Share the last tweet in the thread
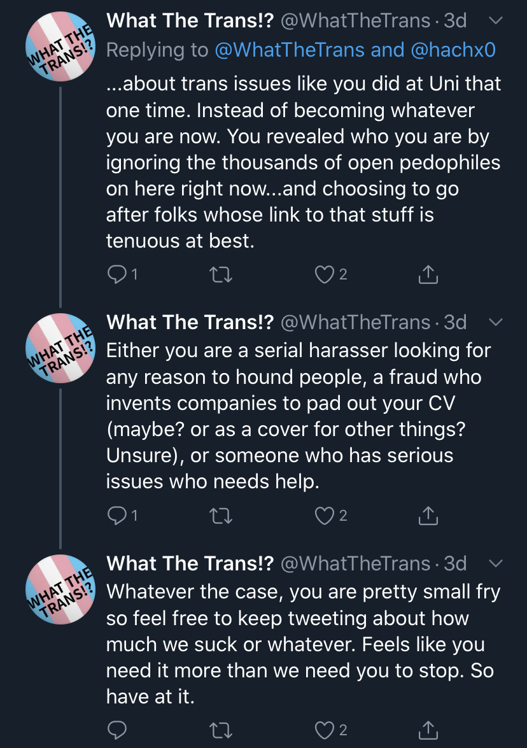527x748 pixels. 428,730
